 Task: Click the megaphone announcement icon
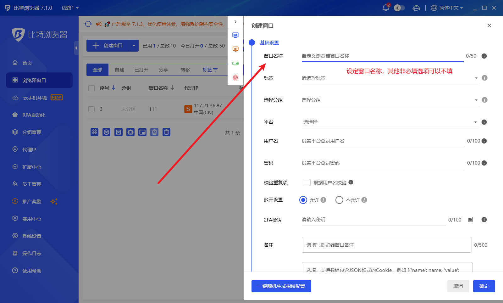click(x=99, y=24)
